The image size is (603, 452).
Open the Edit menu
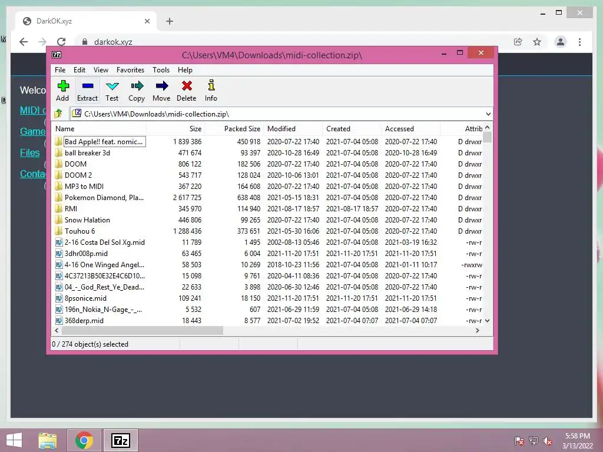click(x=79, y=70)
